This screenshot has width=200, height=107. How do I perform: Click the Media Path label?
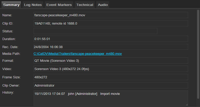click(x=11, y=53)
